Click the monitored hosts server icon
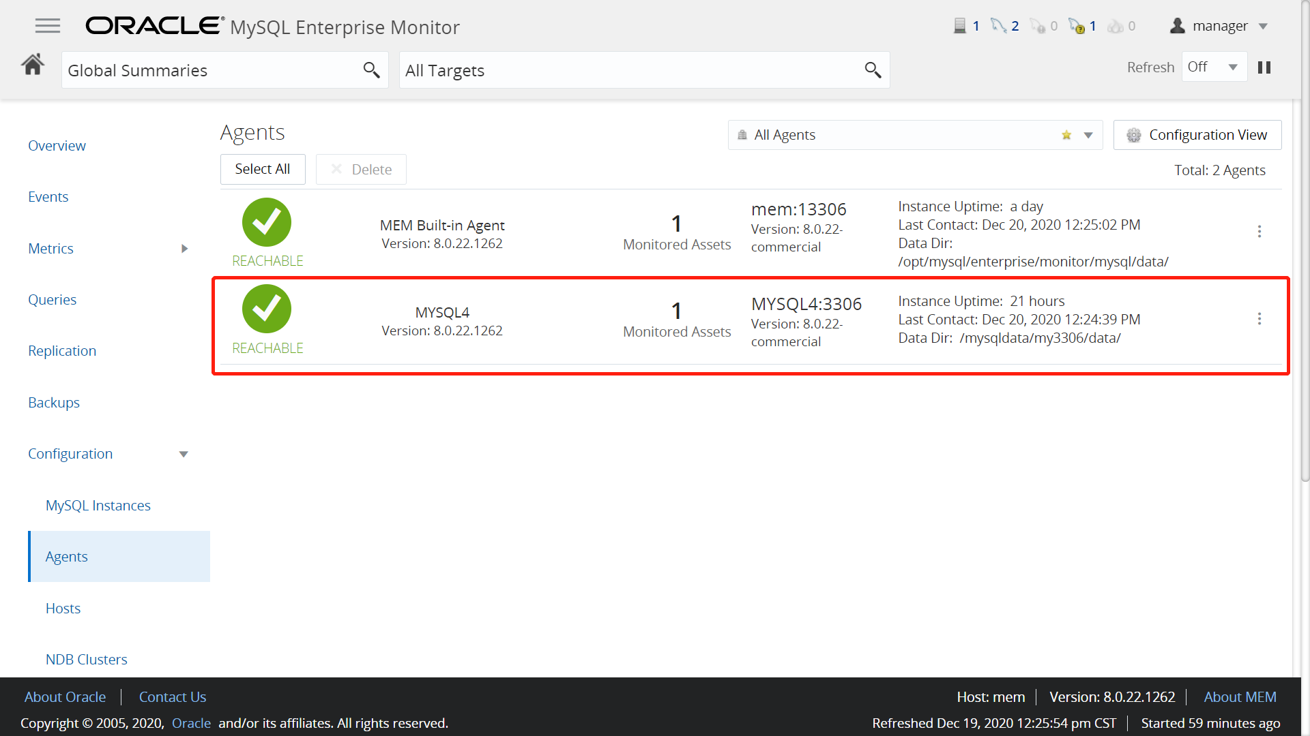 tap(959, 26)
